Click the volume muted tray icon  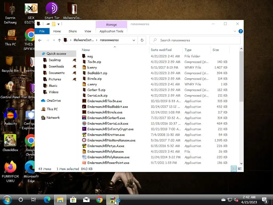point(236,200)
